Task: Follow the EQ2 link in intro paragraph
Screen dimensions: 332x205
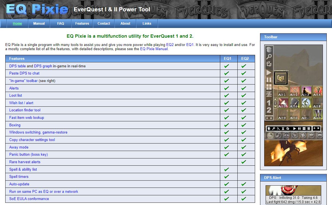Action: click(x=170, y=45)
